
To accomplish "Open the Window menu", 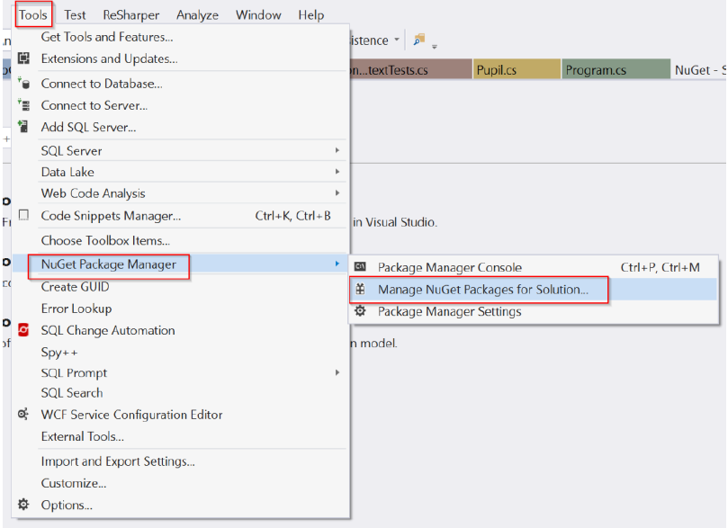I will [x=258, y=15].
